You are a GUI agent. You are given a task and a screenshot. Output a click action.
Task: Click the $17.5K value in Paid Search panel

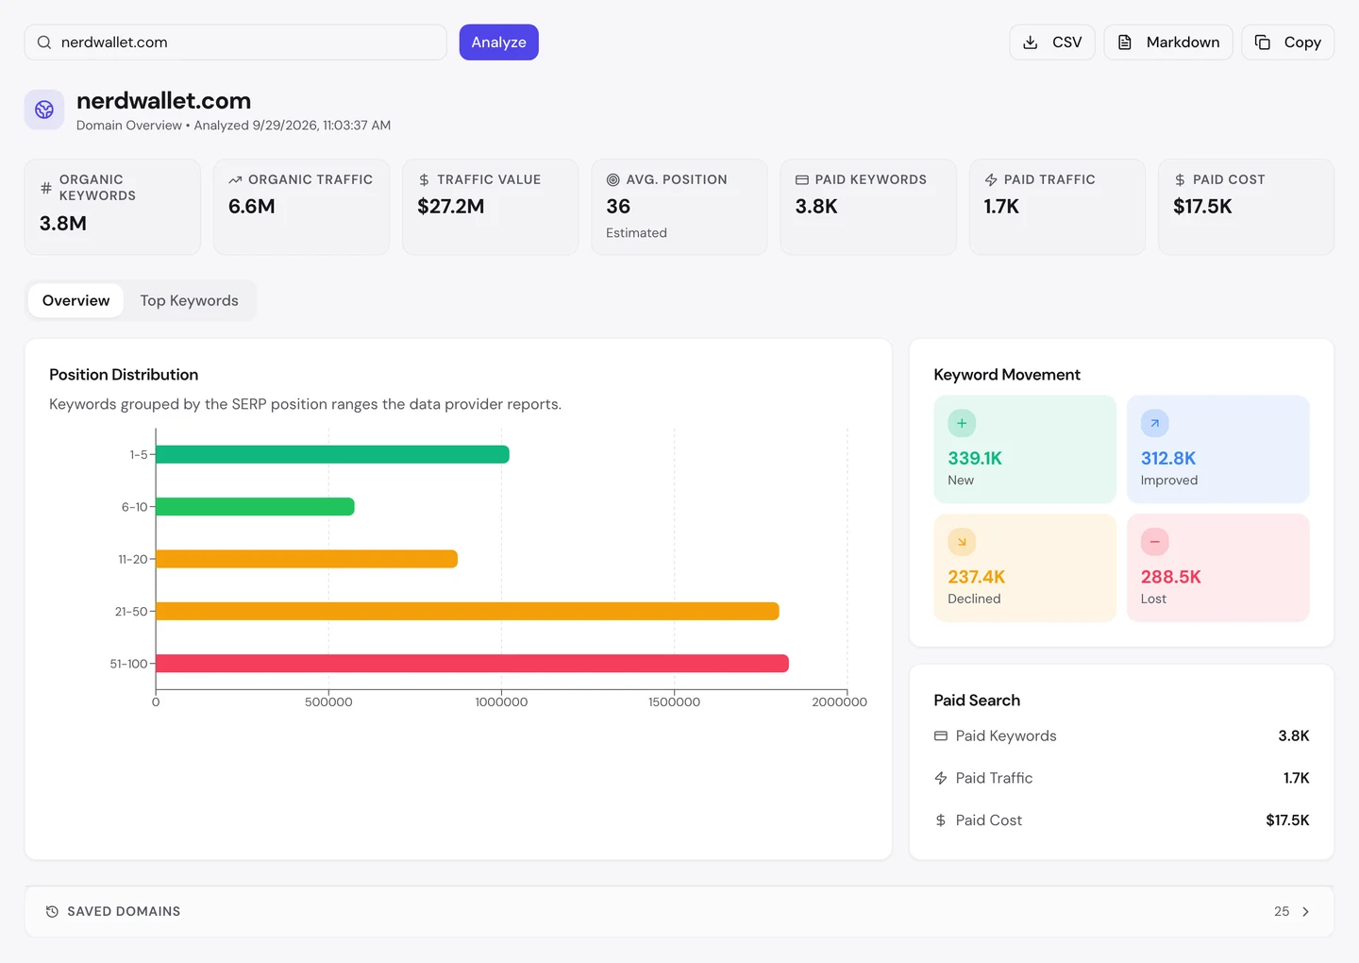tap(1287, 820)
